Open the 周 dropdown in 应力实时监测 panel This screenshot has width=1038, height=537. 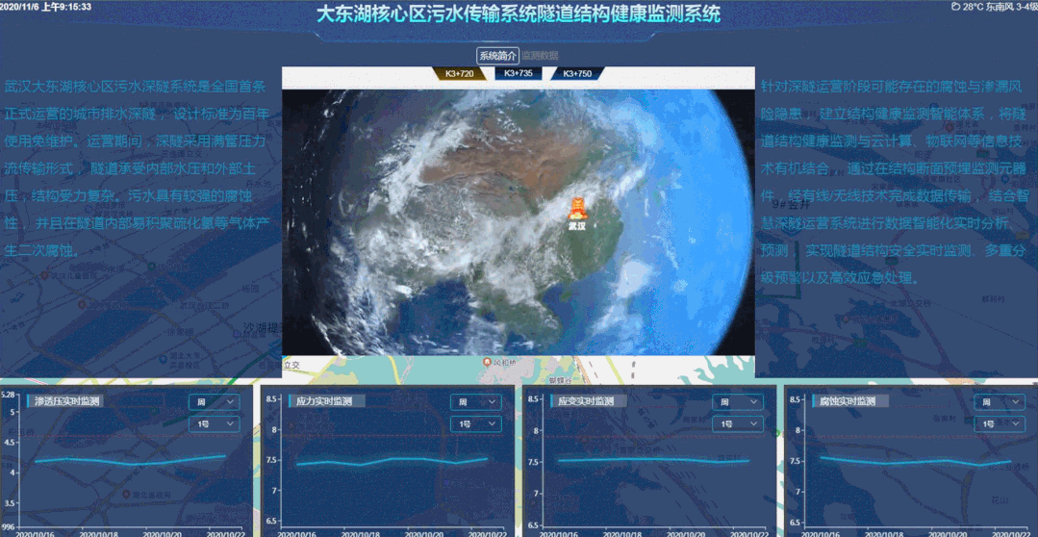coord(476,402)
